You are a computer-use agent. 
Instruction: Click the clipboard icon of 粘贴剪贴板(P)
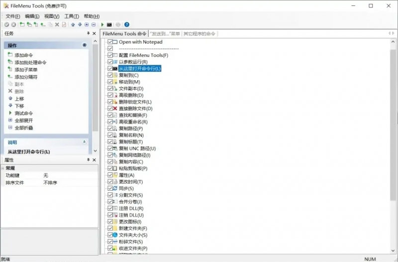[115, 168]
